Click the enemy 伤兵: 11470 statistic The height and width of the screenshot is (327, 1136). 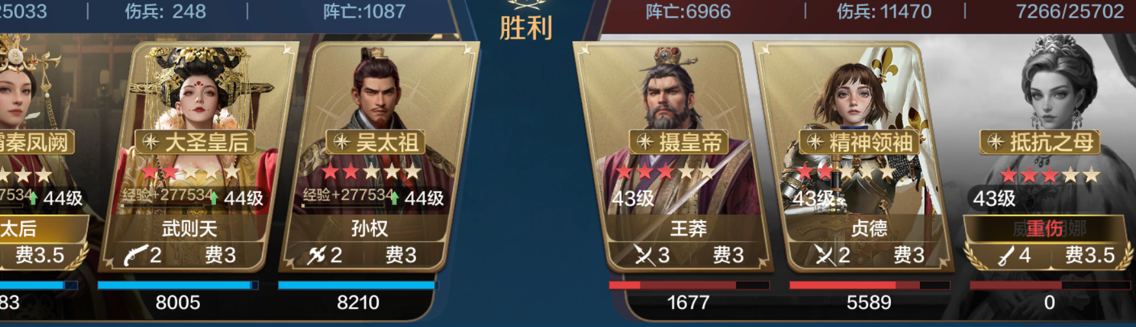[884, 11]
